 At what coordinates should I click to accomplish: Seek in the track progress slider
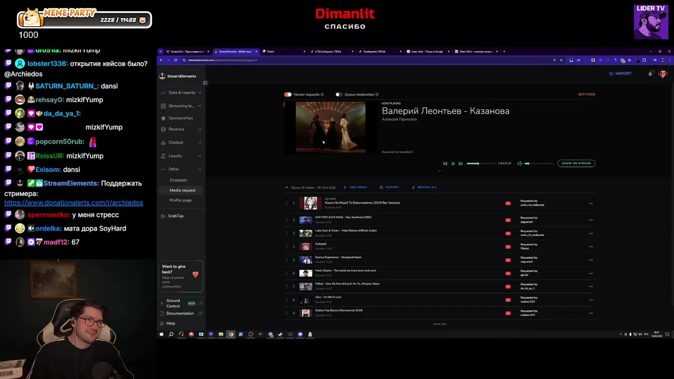(480, 164)
